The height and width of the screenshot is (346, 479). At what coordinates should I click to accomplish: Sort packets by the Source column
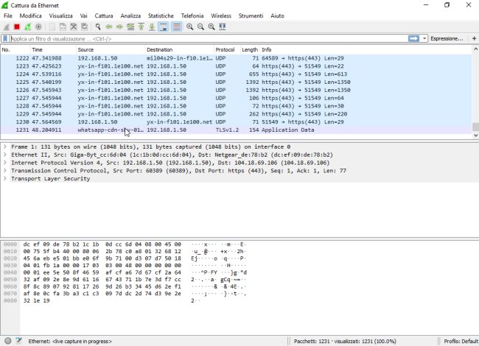point(111,49)
